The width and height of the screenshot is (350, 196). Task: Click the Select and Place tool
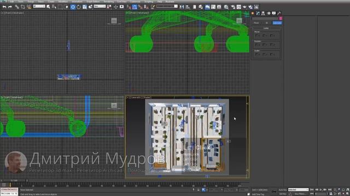(90, 7)
